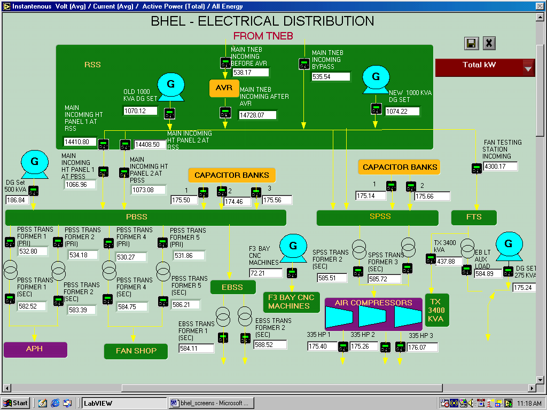Click meter icon for SPSS capacitor bank 2
Screen dimensions: 547x410
pos(411,186)
